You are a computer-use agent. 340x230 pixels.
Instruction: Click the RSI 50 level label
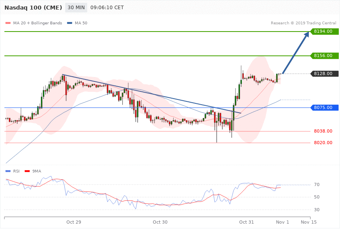317,197
